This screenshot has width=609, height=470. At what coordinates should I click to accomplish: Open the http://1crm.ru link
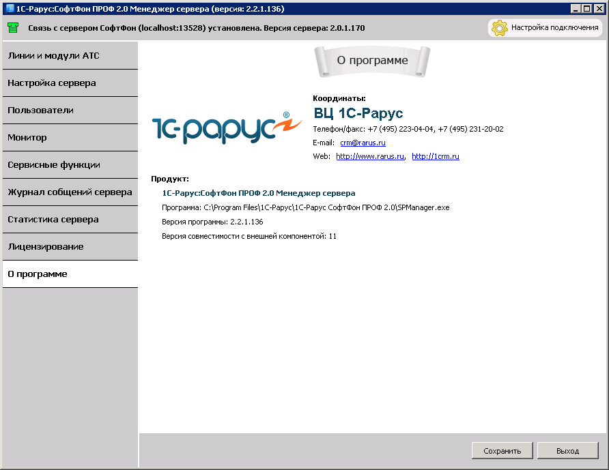click(436, 156)
